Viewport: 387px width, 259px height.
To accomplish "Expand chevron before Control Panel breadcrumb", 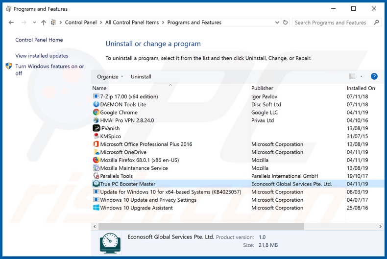I will pyautogui.click(x=61, y=23).
